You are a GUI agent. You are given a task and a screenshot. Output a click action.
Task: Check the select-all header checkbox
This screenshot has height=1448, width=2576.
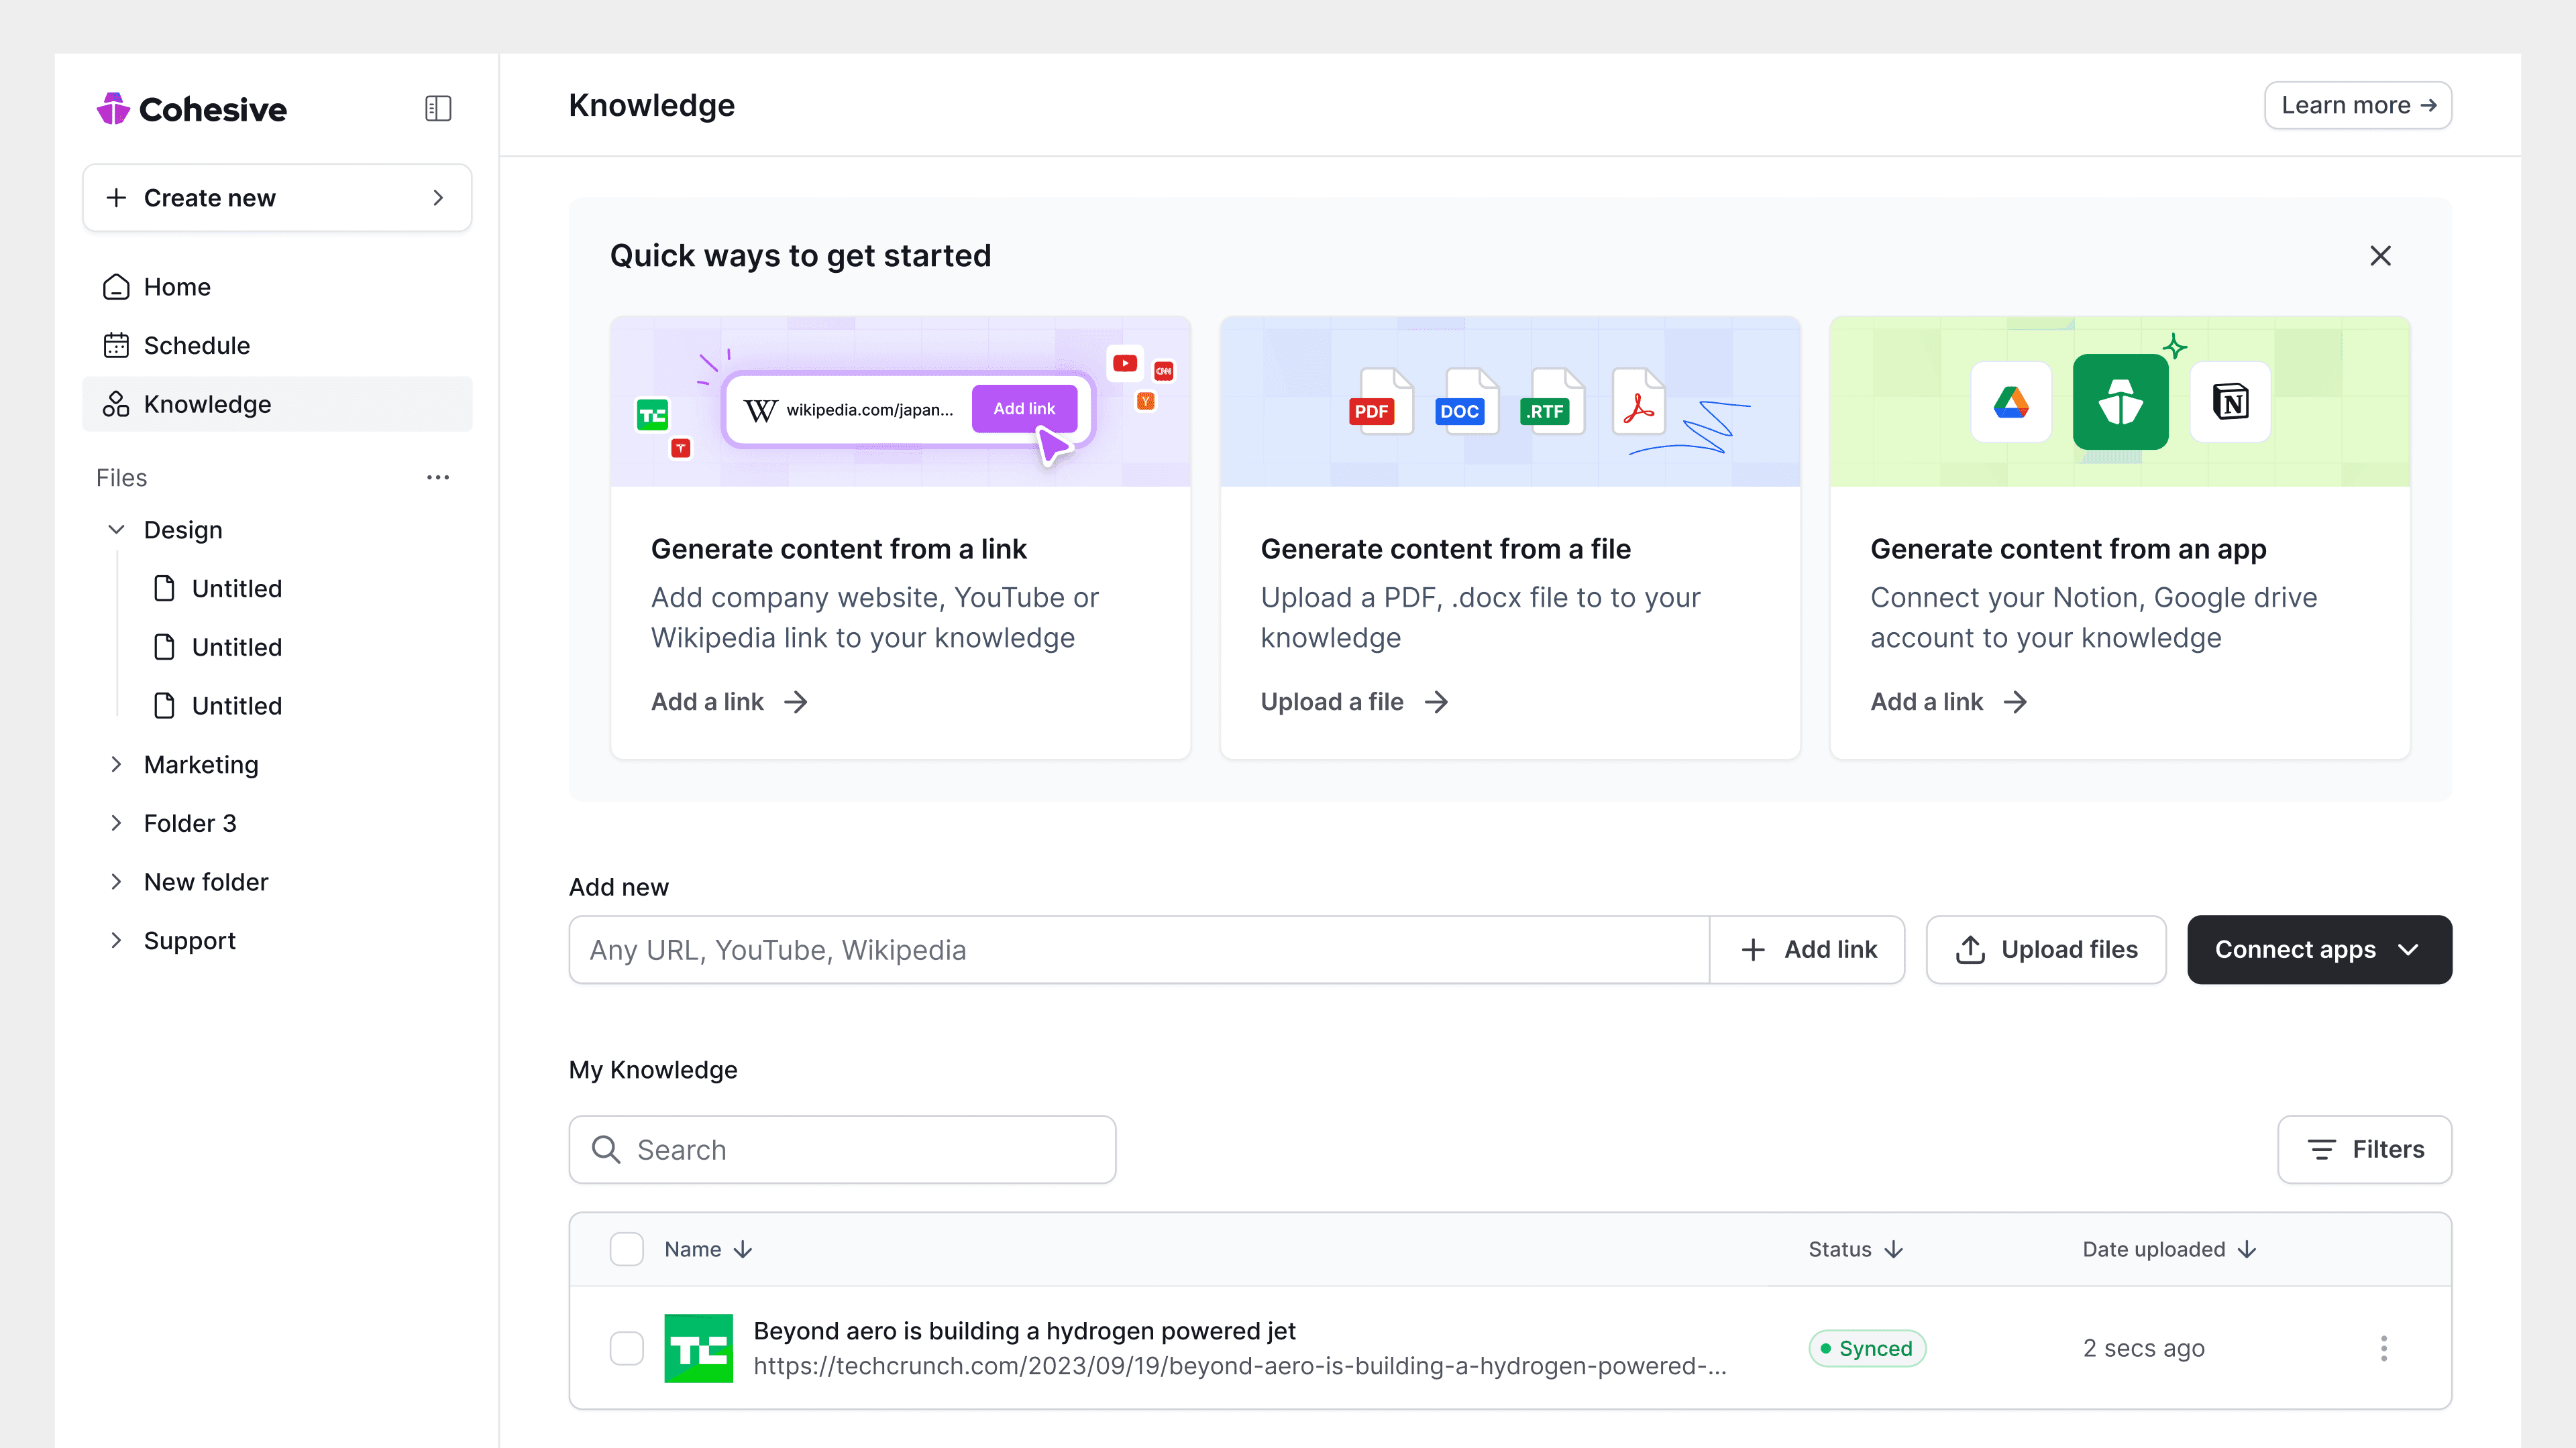[x=627, y=1249]
